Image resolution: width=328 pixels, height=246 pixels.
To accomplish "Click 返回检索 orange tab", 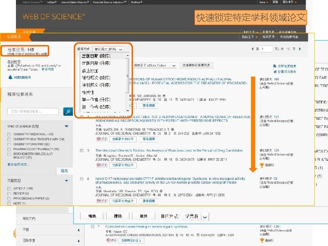I will pos(15,37).
